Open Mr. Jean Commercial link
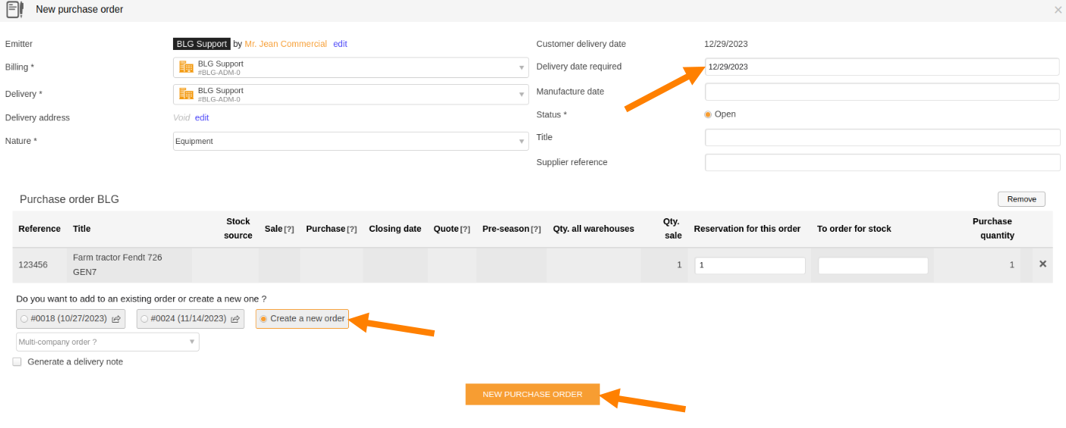The width and height of the screenshot is (1066, 428). [x=285, y=44]
